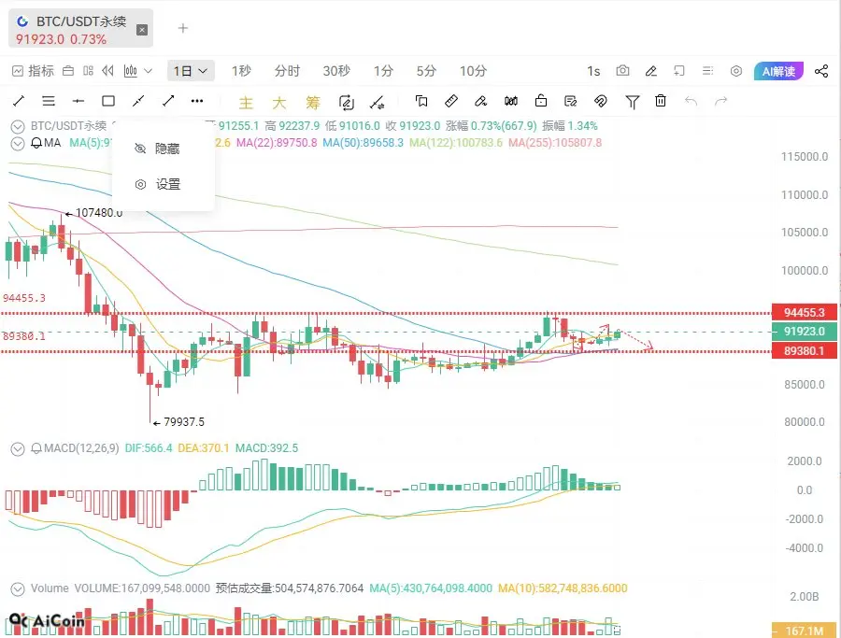Click the rewind replay icon
Image resolution: width=841 pixels, height=638 pixels.
107,71
